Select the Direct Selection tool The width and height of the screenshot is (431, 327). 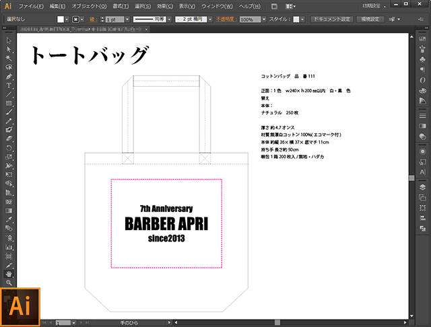pos(9,49)
